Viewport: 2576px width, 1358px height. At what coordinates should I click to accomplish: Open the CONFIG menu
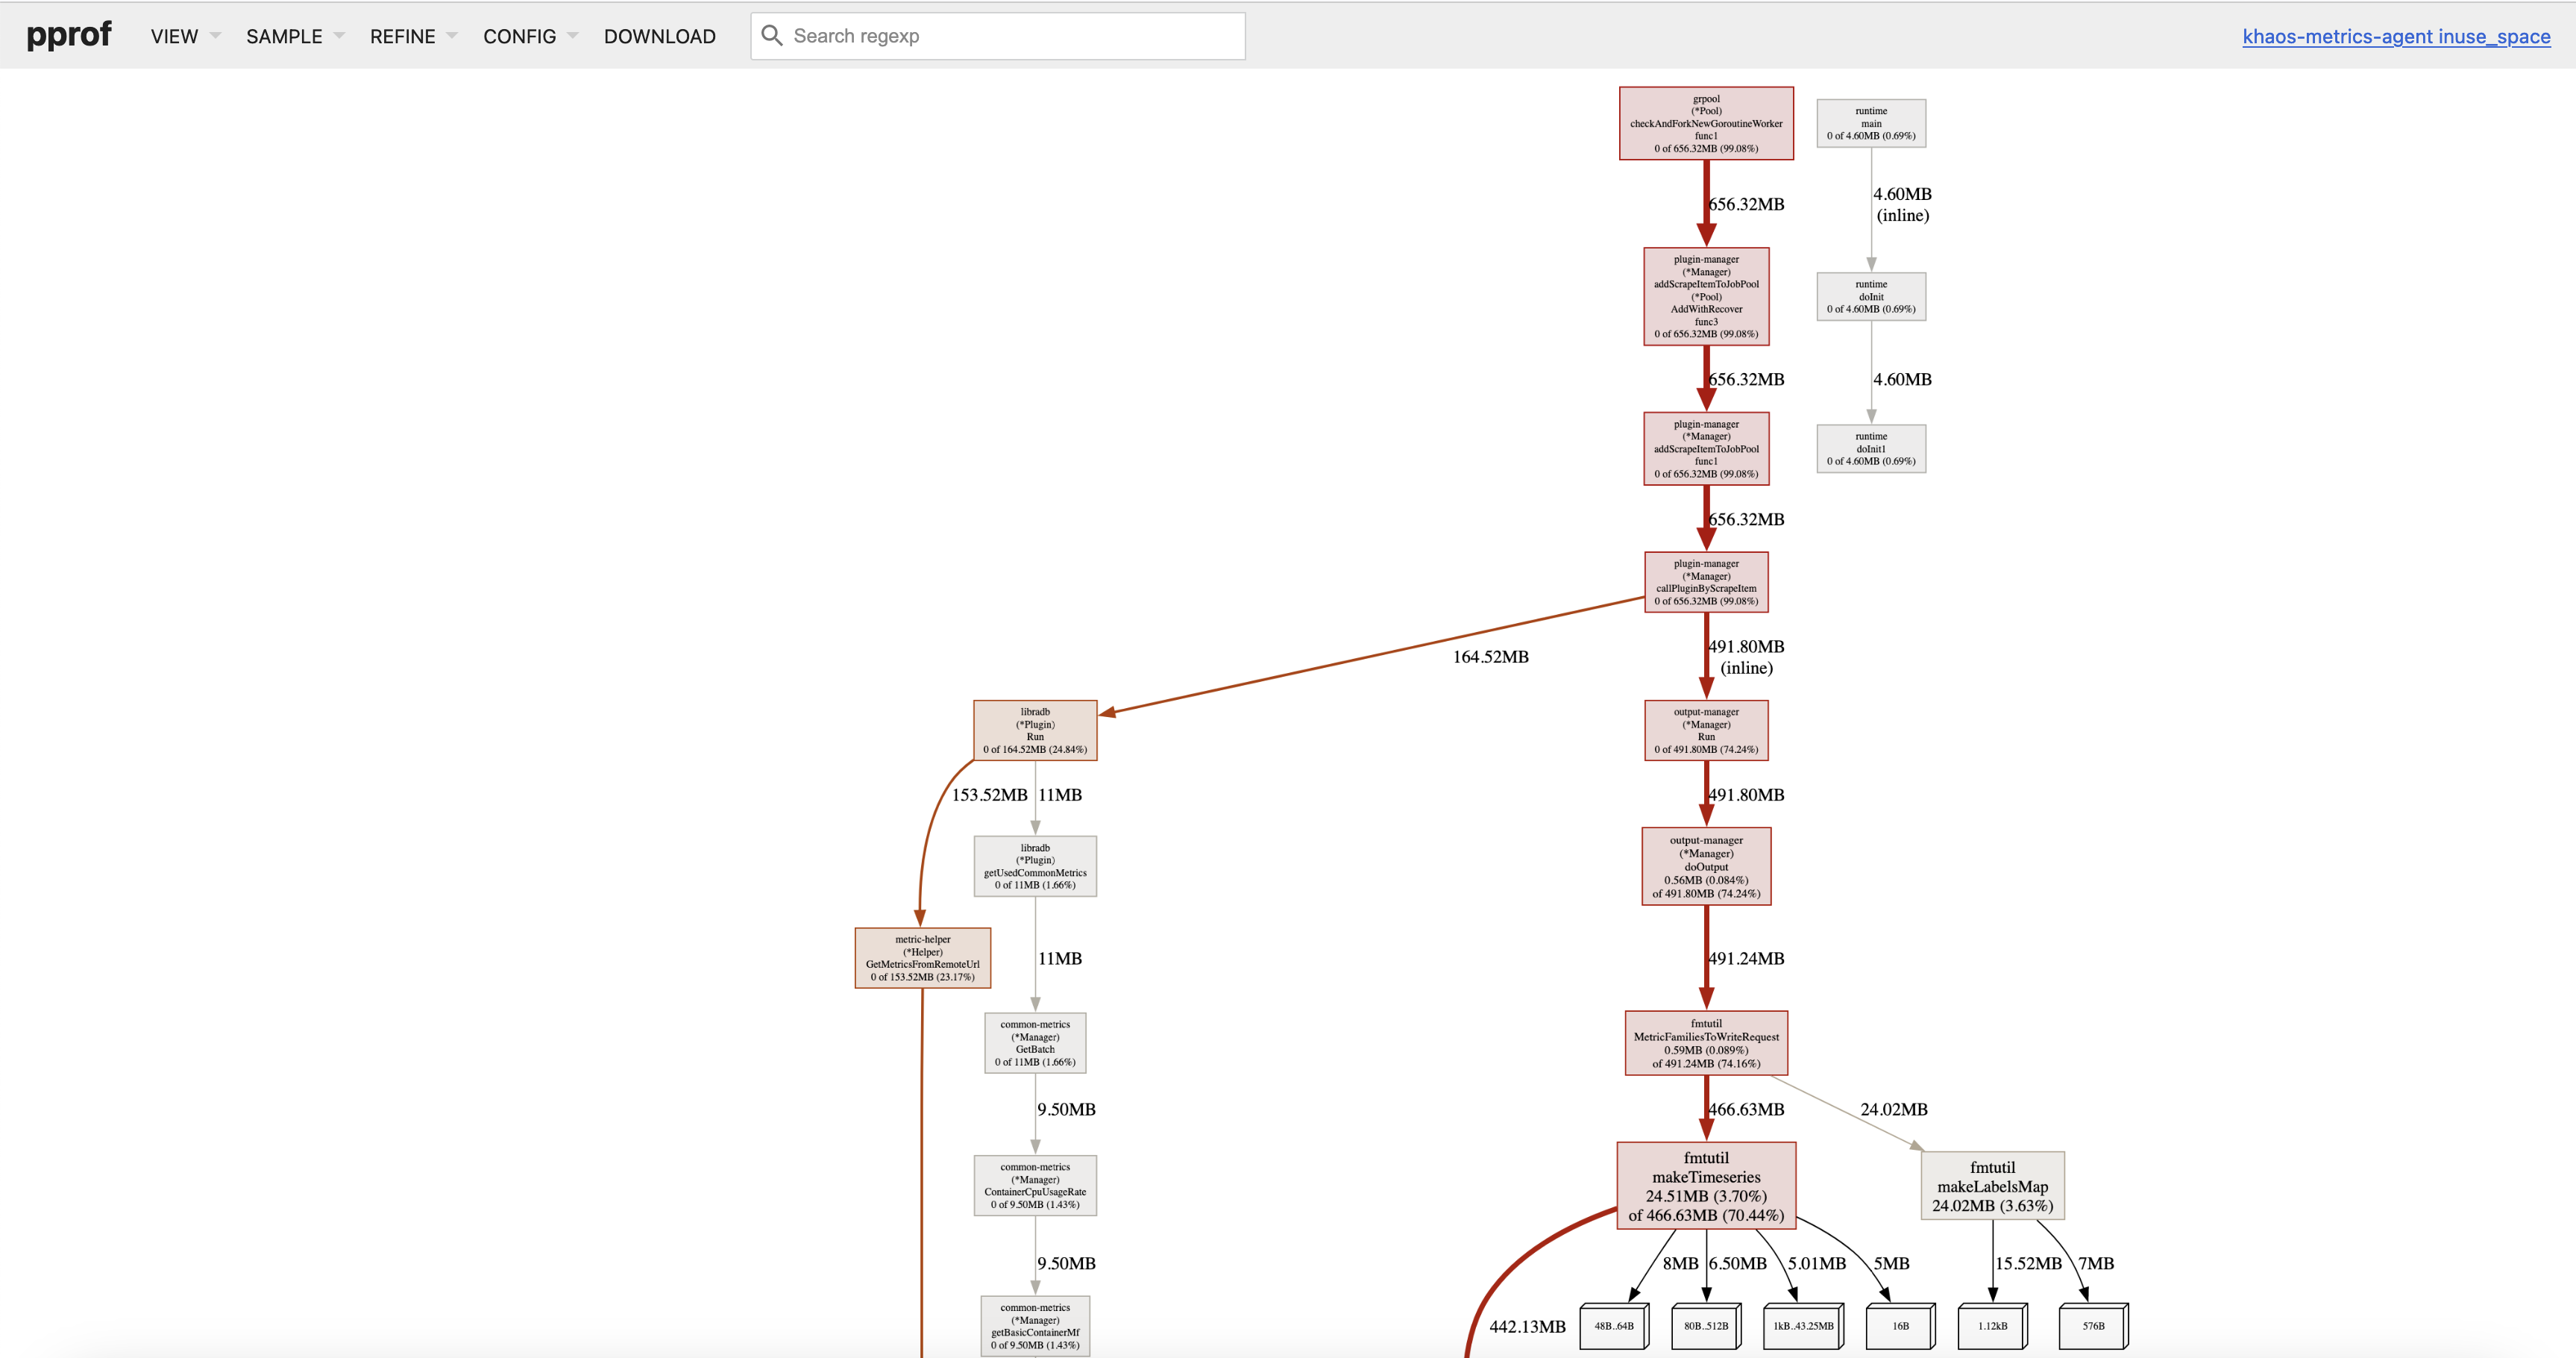coord(519,36)
